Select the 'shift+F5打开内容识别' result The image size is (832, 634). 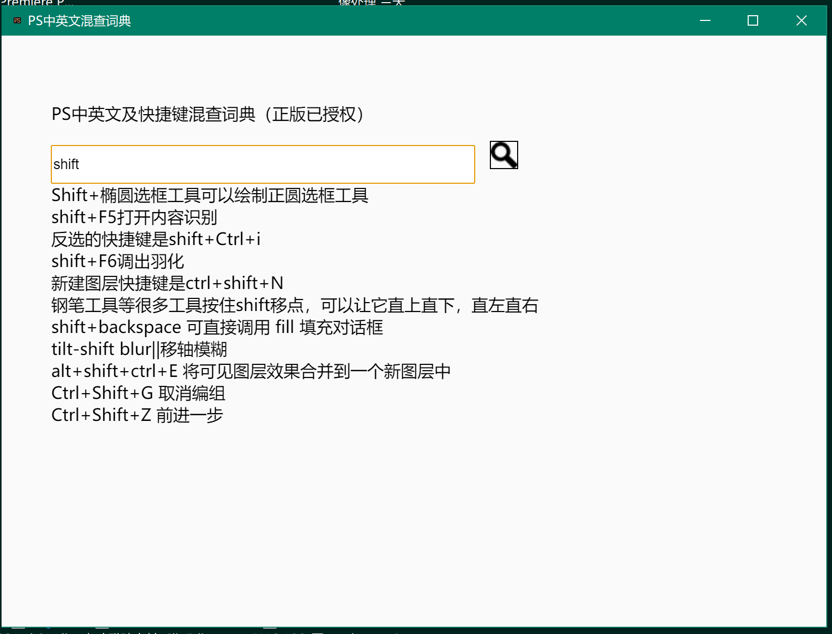click(134, 217)
